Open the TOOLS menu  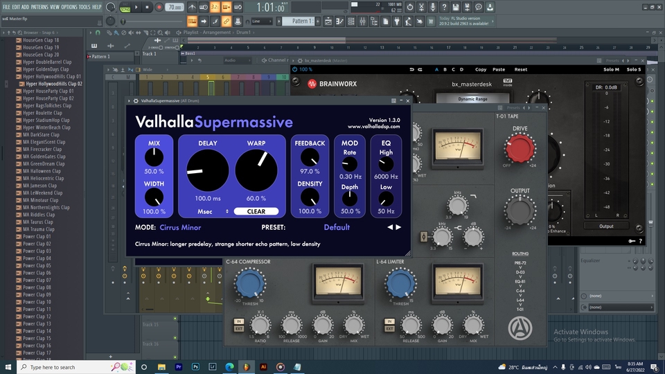(85, 7)
